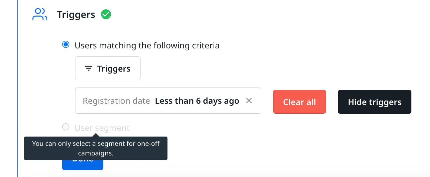430x177 pixels.
Task: Edit the "Less than 6 days ago" value
Action: click(197, 101)
